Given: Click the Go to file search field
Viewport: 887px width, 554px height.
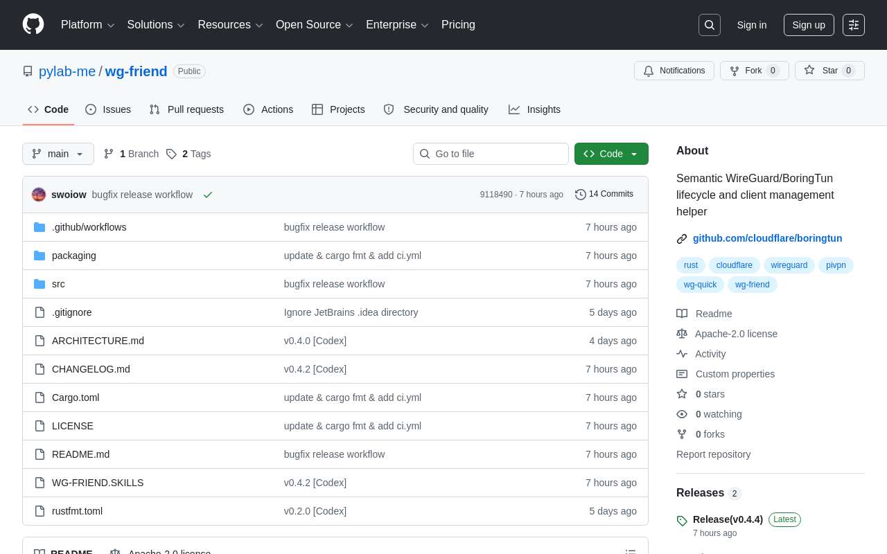Looking at the screenshot, I should 491,154.
